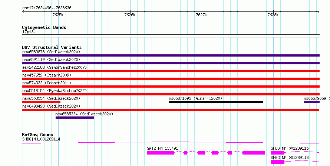Click the purple bar under nsv6591119
Viewport: 330px width, 166px height.
click(x=171, y=63)
